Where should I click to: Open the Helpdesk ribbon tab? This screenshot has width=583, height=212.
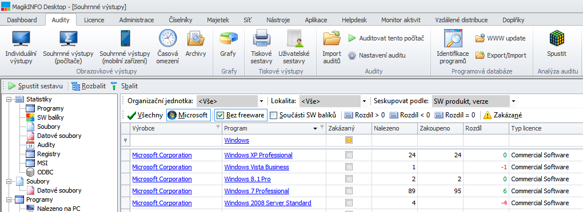(x=354, y=20)
